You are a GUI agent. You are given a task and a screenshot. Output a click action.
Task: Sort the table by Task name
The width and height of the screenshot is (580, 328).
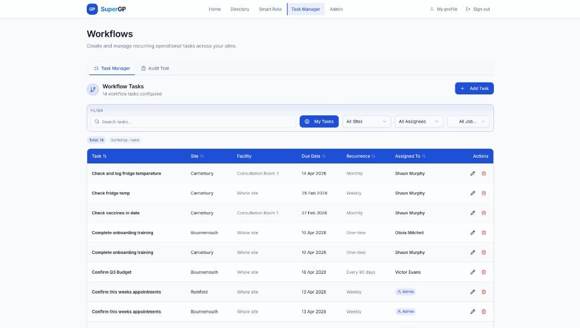[x=99, y=156]
